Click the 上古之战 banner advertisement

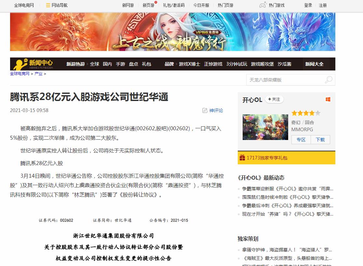pyautogui.click(x=172, y=32)
